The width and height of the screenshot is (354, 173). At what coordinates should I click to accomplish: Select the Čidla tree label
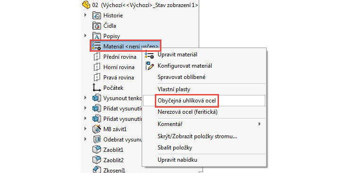tap(110, 26)
